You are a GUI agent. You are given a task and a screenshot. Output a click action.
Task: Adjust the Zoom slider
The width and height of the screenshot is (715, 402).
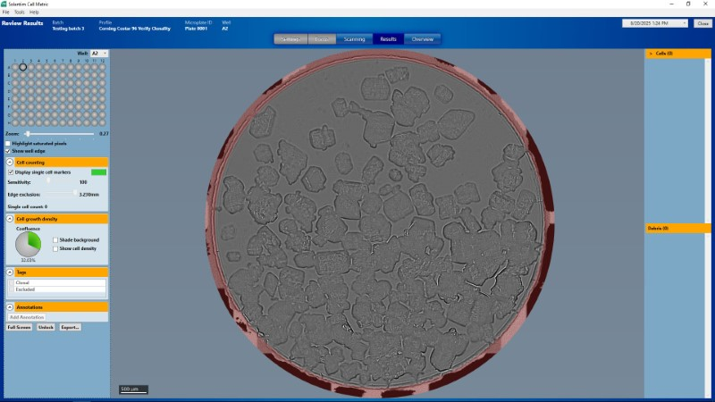pos(28,133)
